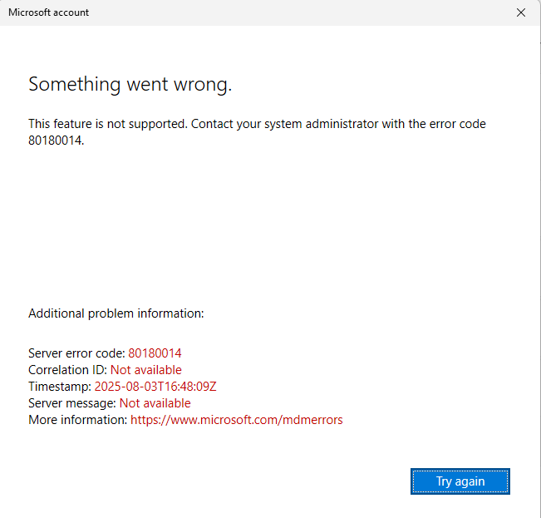
Task: Click the Try again button
Action: (460, 481)
